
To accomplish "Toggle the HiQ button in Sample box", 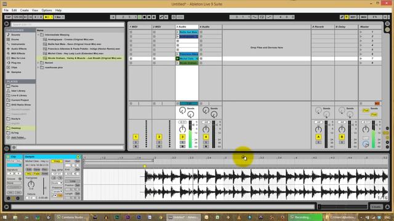I will click(x=29, y=174).
